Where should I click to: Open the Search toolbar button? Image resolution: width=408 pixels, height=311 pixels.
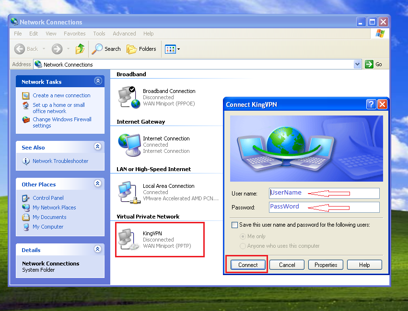(106, 49)
